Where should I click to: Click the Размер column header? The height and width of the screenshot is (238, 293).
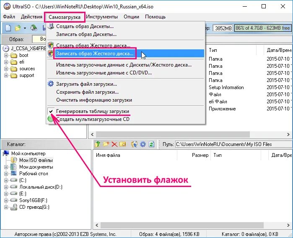[194, 155]
